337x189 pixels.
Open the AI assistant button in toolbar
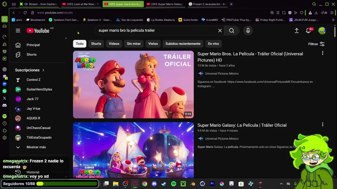pos(324,13)
